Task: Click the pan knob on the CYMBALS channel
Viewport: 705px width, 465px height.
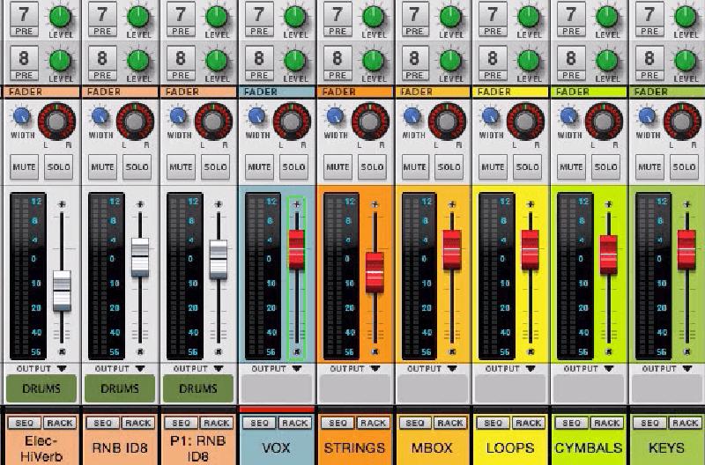Action: coord(604,120)
